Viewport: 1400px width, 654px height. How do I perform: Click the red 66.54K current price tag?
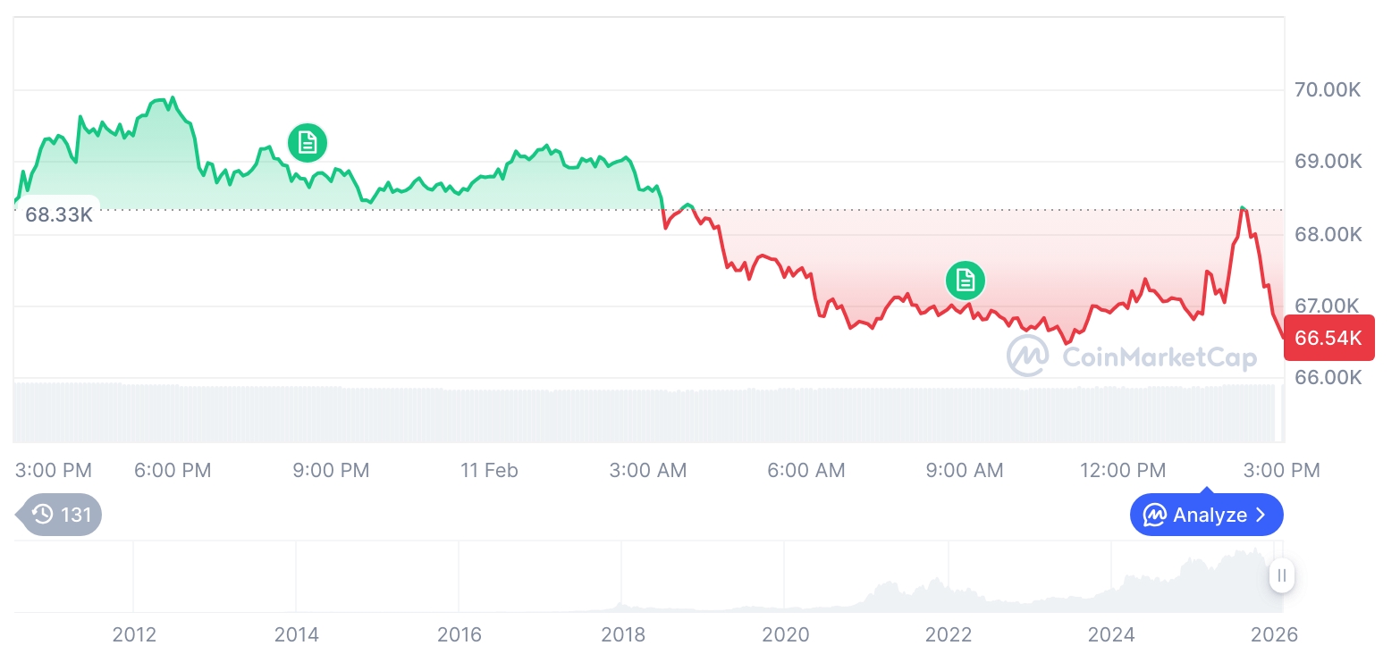[x=1328, y=338]
